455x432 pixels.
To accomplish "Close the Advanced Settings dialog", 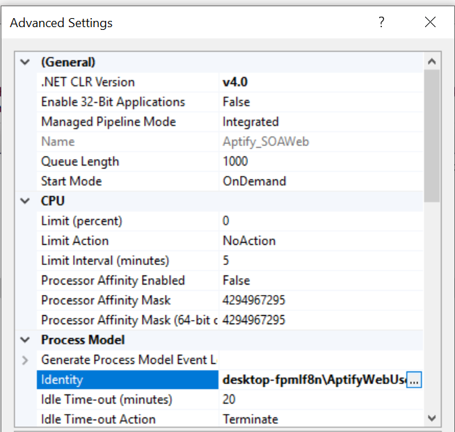I will pyautogui.click(x=430, y=22).
